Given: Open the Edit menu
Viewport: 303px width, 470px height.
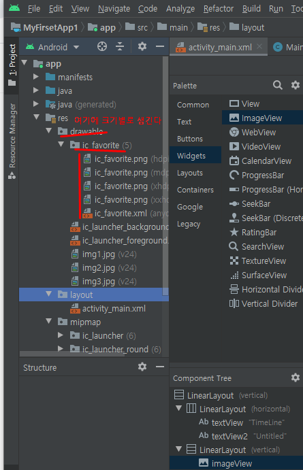Looking at the screenshot, I should 56,9.
